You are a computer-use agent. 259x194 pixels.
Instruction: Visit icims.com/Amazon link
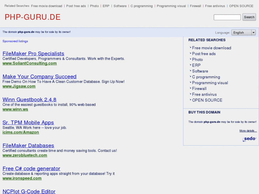pos(21,132)
